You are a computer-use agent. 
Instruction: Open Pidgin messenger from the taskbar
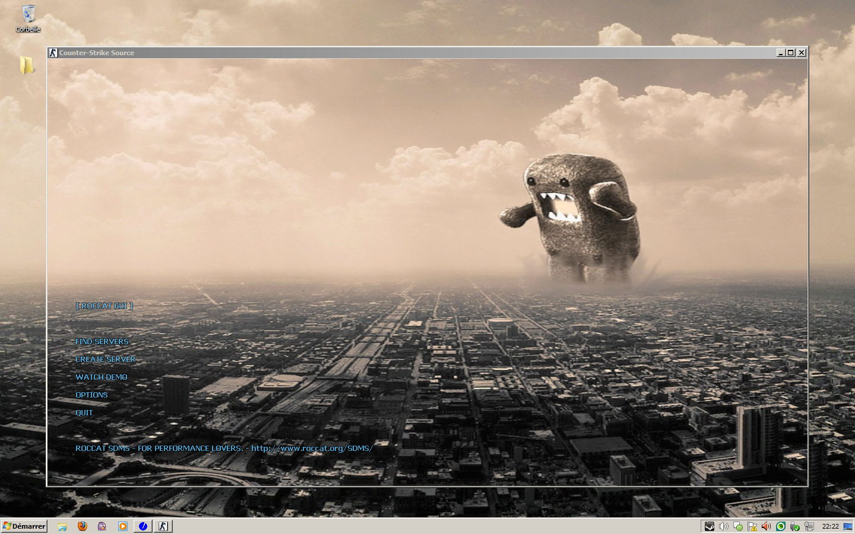[102, 526]
